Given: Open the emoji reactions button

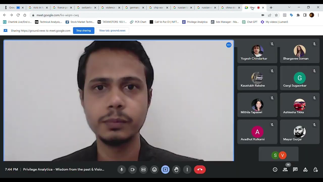Looking at the screenshot, I should point(154,170).
